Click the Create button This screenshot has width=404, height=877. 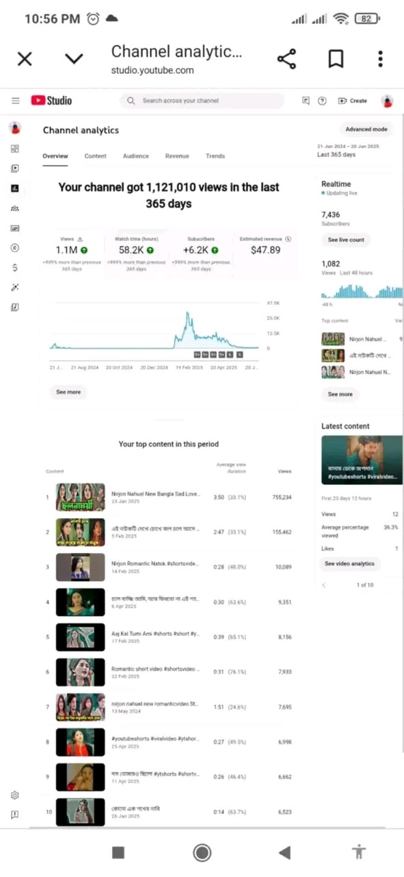pyautogui.click(x=353, y=101)
